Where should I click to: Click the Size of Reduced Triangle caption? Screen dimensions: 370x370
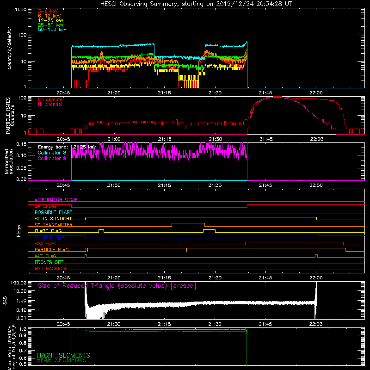pos(117,286)
